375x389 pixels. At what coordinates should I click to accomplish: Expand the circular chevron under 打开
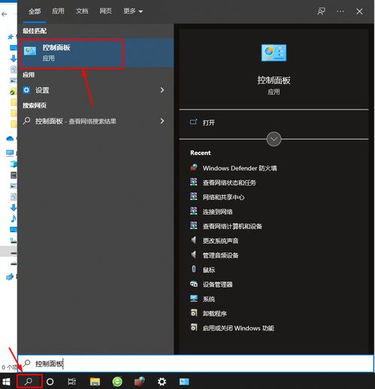pos(274,139)
